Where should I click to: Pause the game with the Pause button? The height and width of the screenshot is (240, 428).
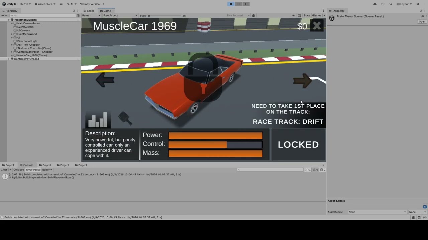(238, 4)
